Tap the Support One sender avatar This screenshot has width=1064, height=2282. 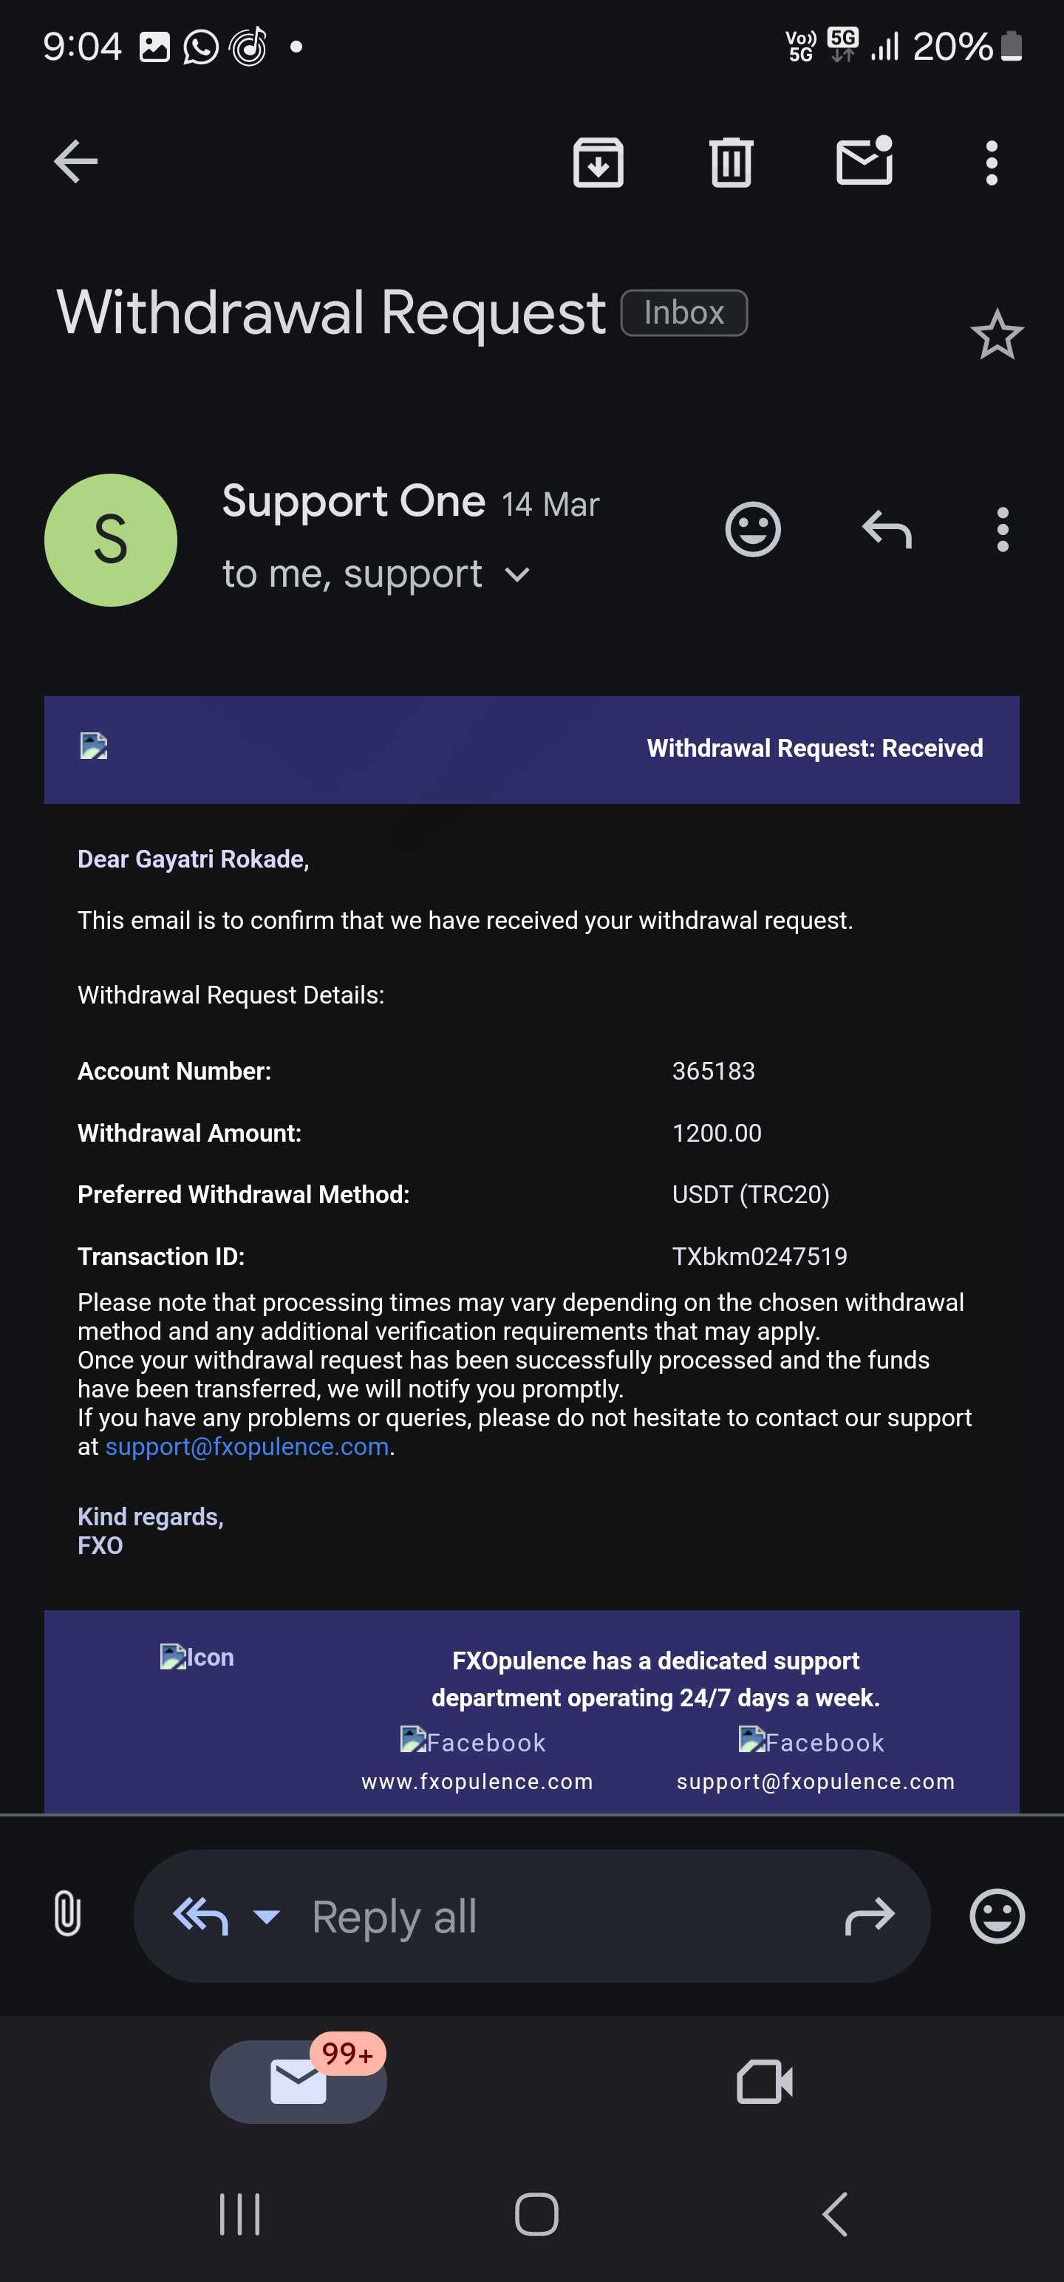[x=111, y=539]
